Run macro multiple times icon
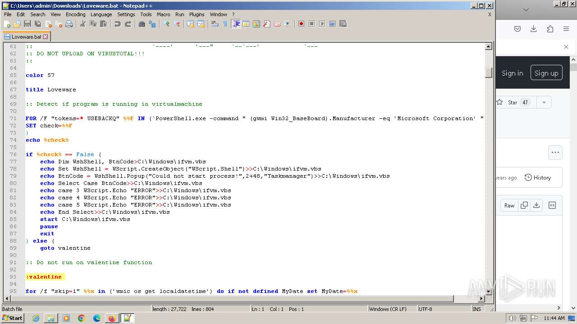The height and width of the screenshot is (324, 577). [332, 24]
